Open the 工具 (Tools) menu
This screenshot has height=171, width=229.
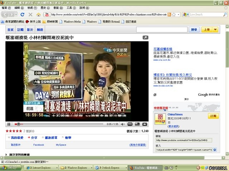[71, 8]
